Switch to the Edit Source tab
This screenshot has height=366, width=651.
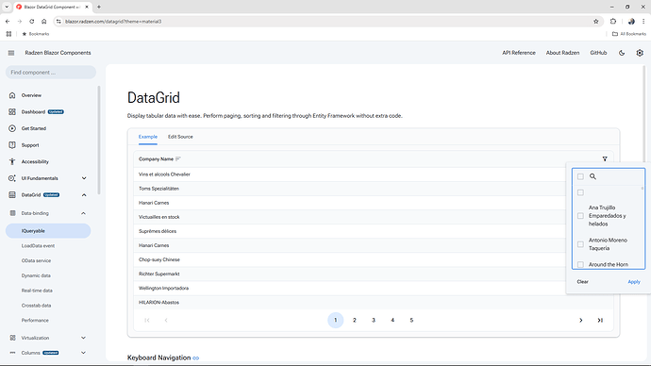(x=180, y=137)
